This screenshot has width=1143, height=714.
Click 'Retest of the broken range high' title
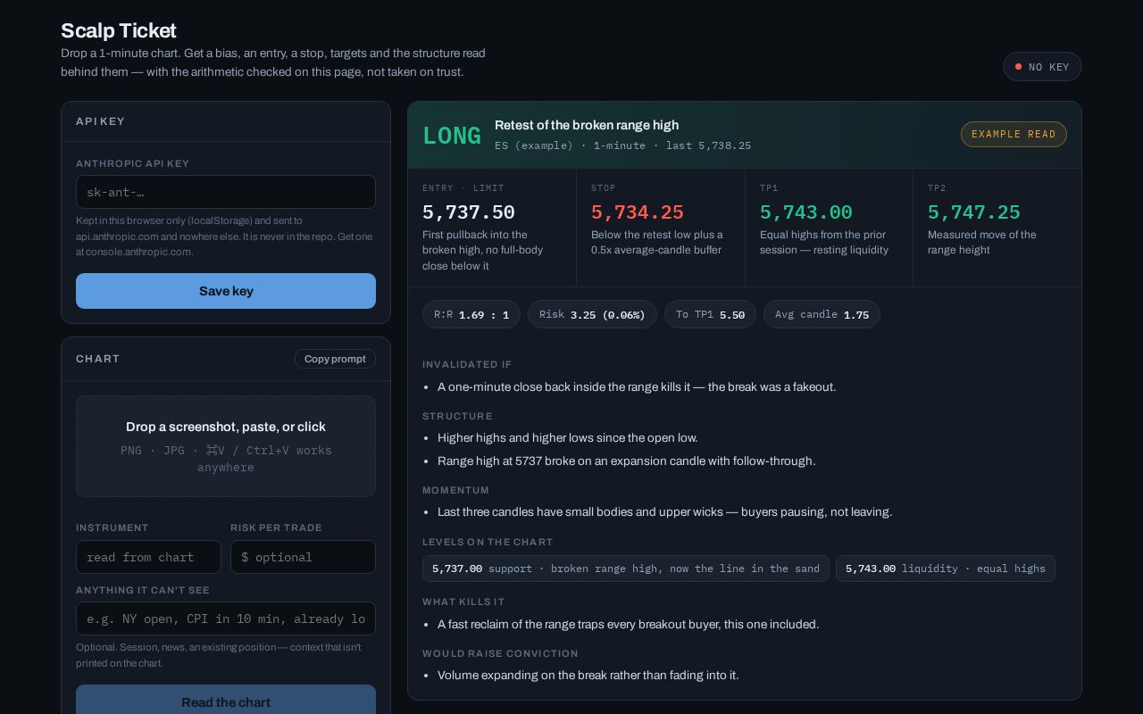(587, 125)
